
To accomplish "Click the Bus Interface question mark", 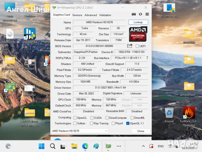I will (147, 58).
